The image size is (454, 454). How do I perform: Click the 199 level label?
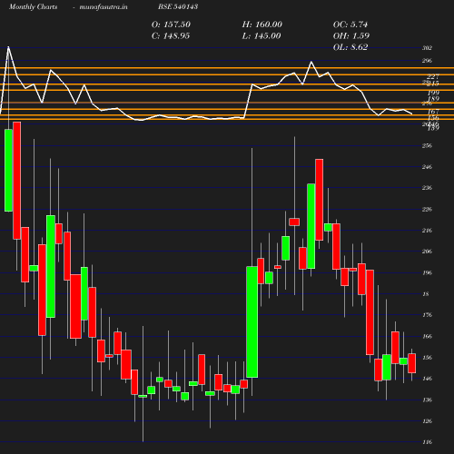pyautogui.click(x=433, y=93)
